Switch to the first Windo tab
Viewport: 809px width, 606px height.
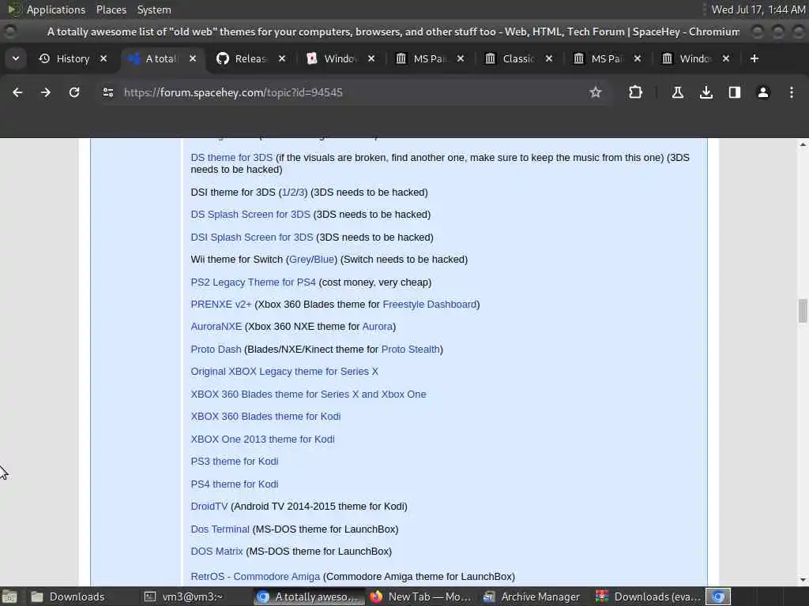339,58
